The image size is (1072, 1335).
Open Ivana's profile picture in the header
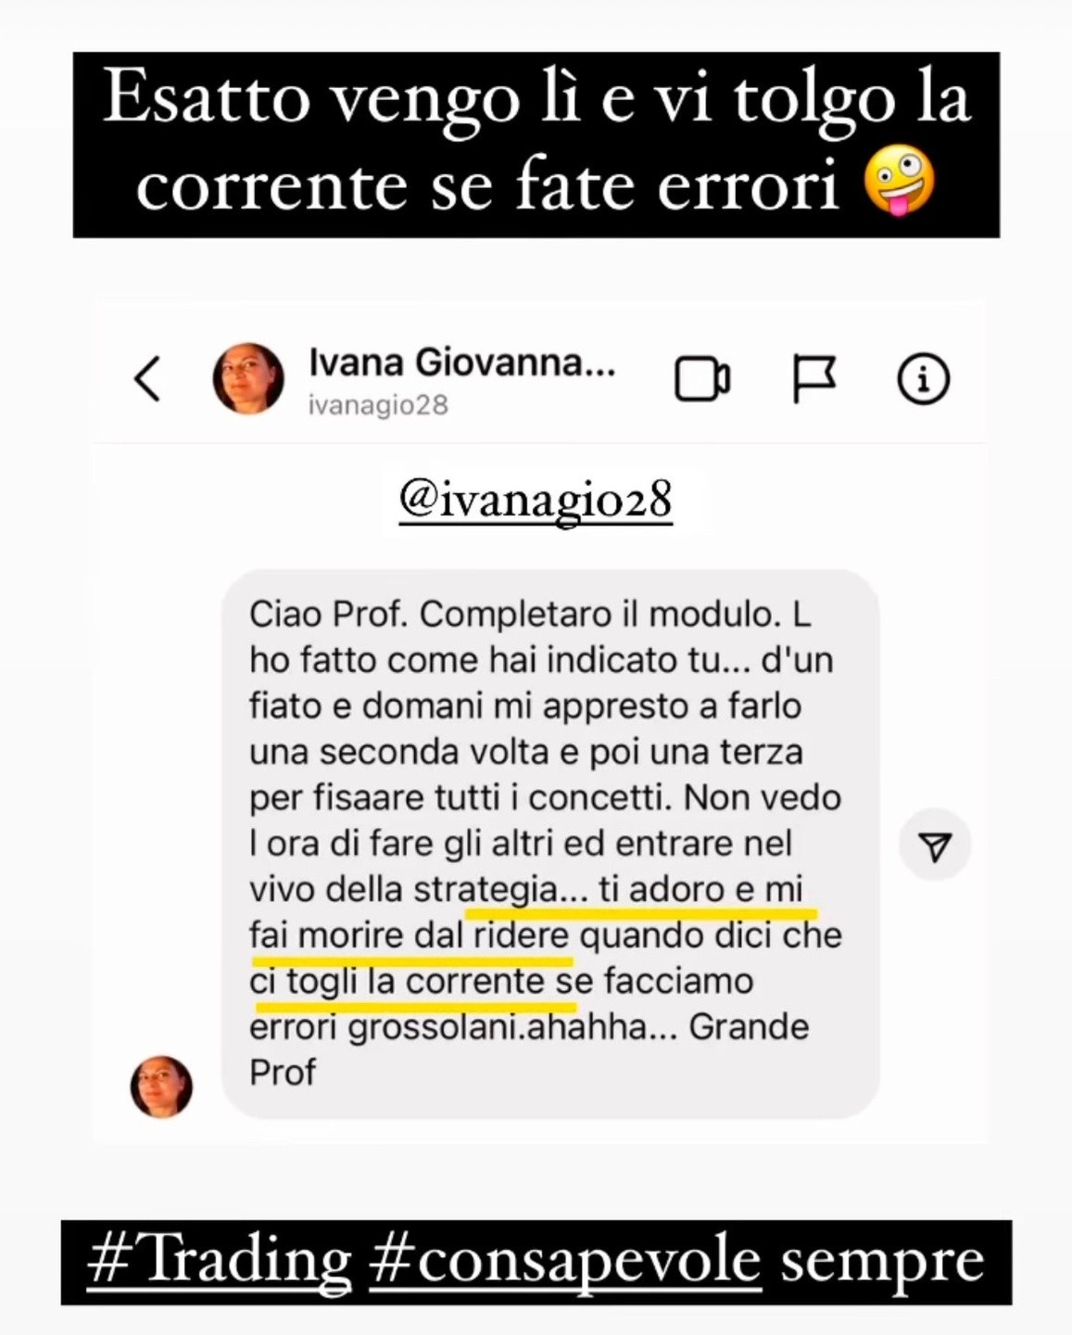[248, 378]
